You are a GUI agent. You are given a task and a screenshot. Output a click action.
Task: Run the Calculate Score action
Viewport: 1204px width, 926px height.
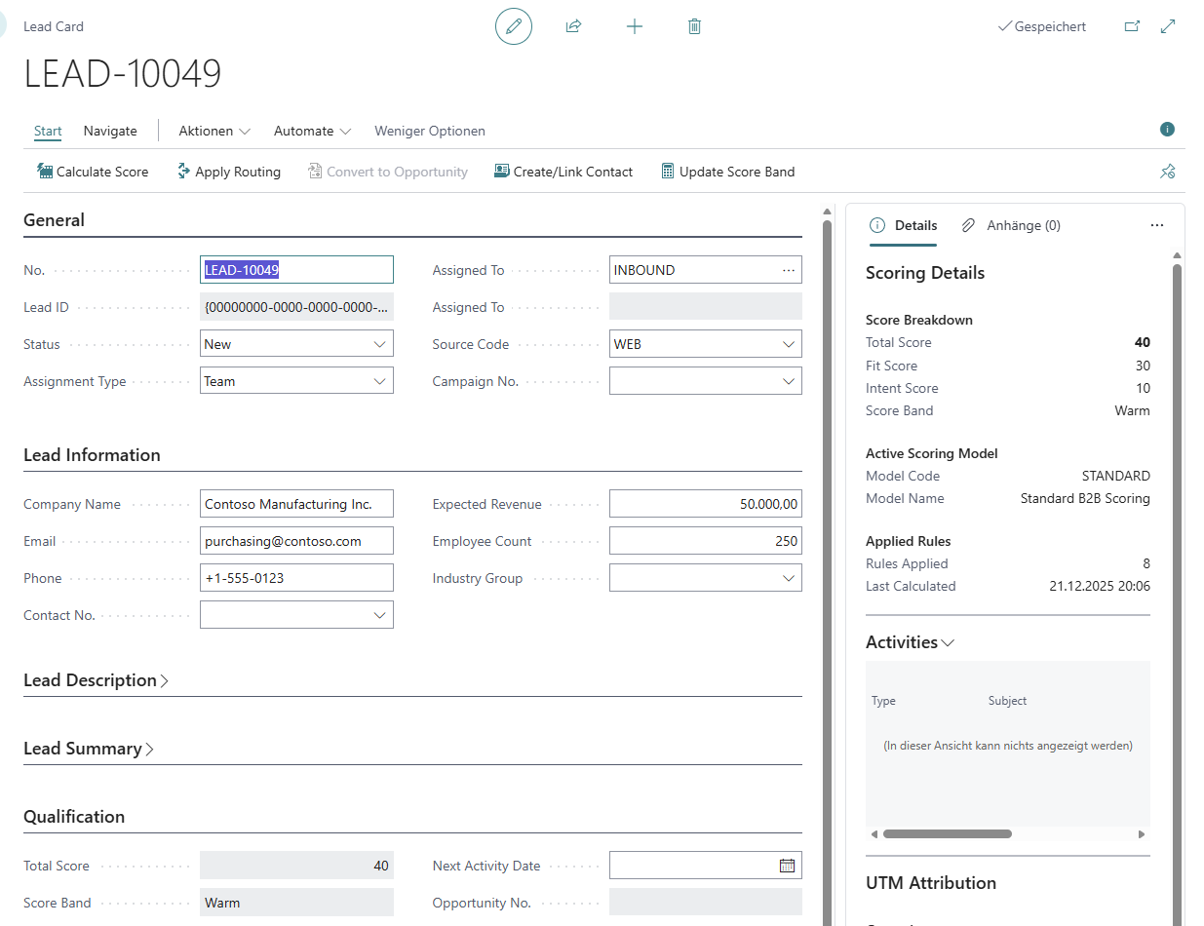click(93, 172)
